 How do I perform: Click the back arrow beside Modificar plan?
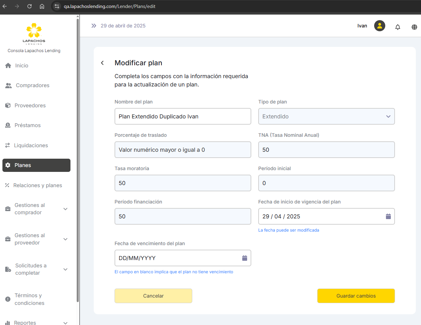click(x=102, y=63)
